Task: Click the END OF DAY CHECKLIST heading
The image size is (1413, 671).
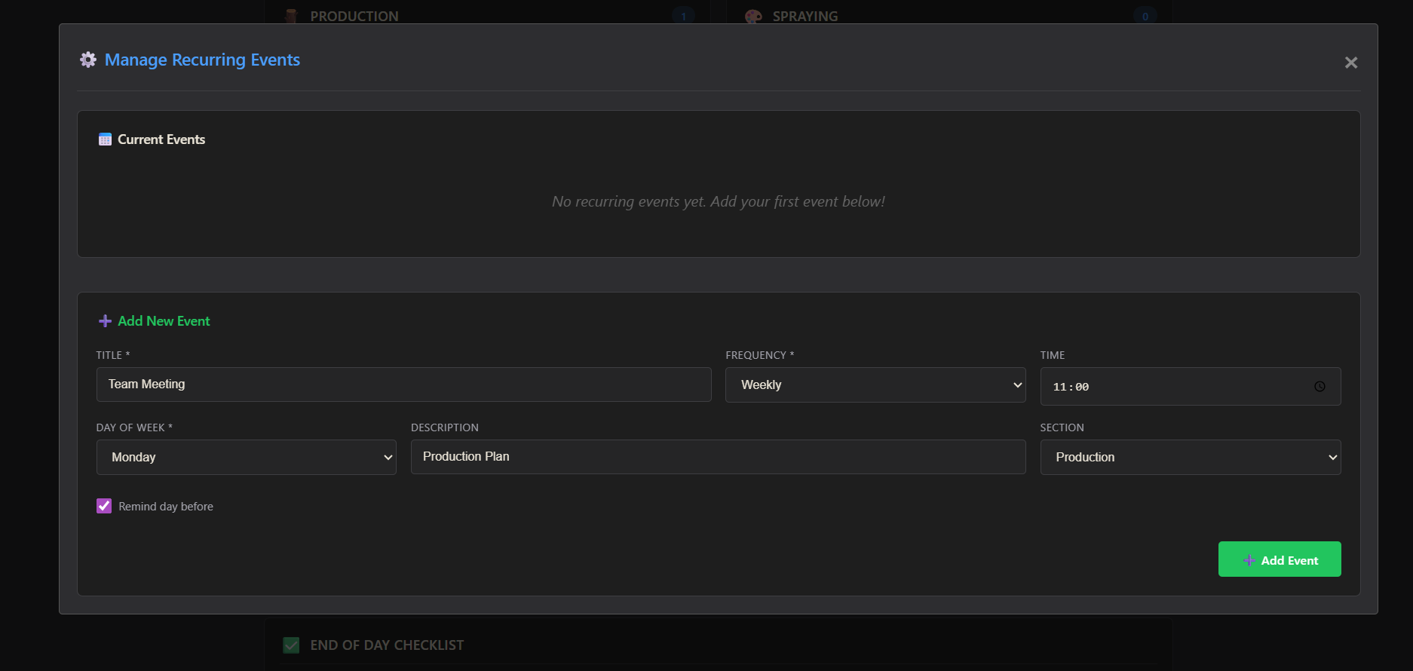Action: pos(387,645)
